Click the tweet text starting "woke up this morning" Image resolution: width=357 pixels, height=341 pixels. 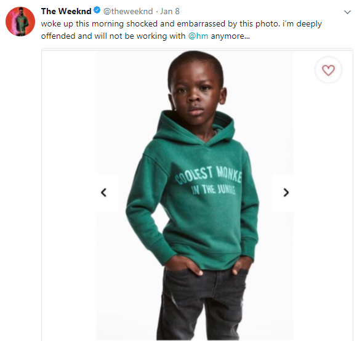click(181, 30)
